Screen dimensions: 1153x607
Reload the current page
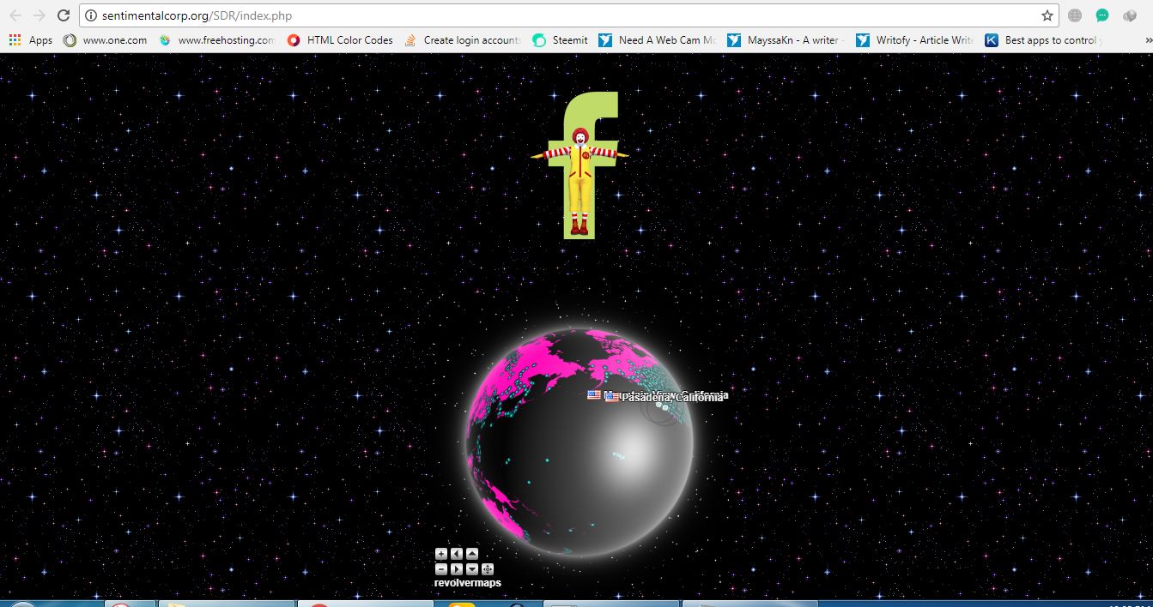[64, 15]
